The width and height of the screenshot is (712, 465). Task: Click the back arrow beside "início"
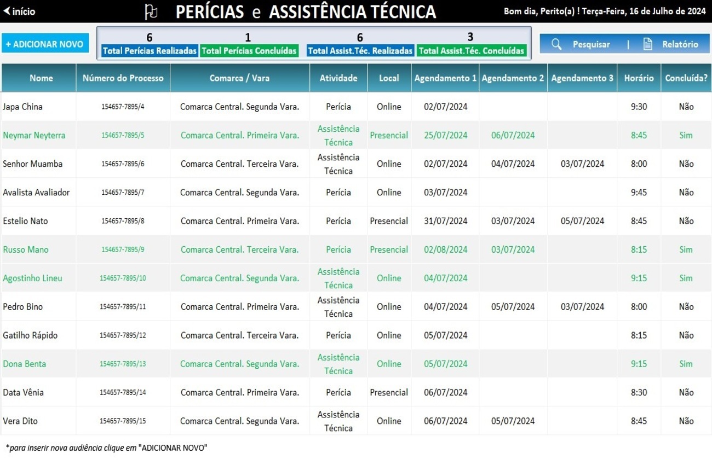pos(7,11)
